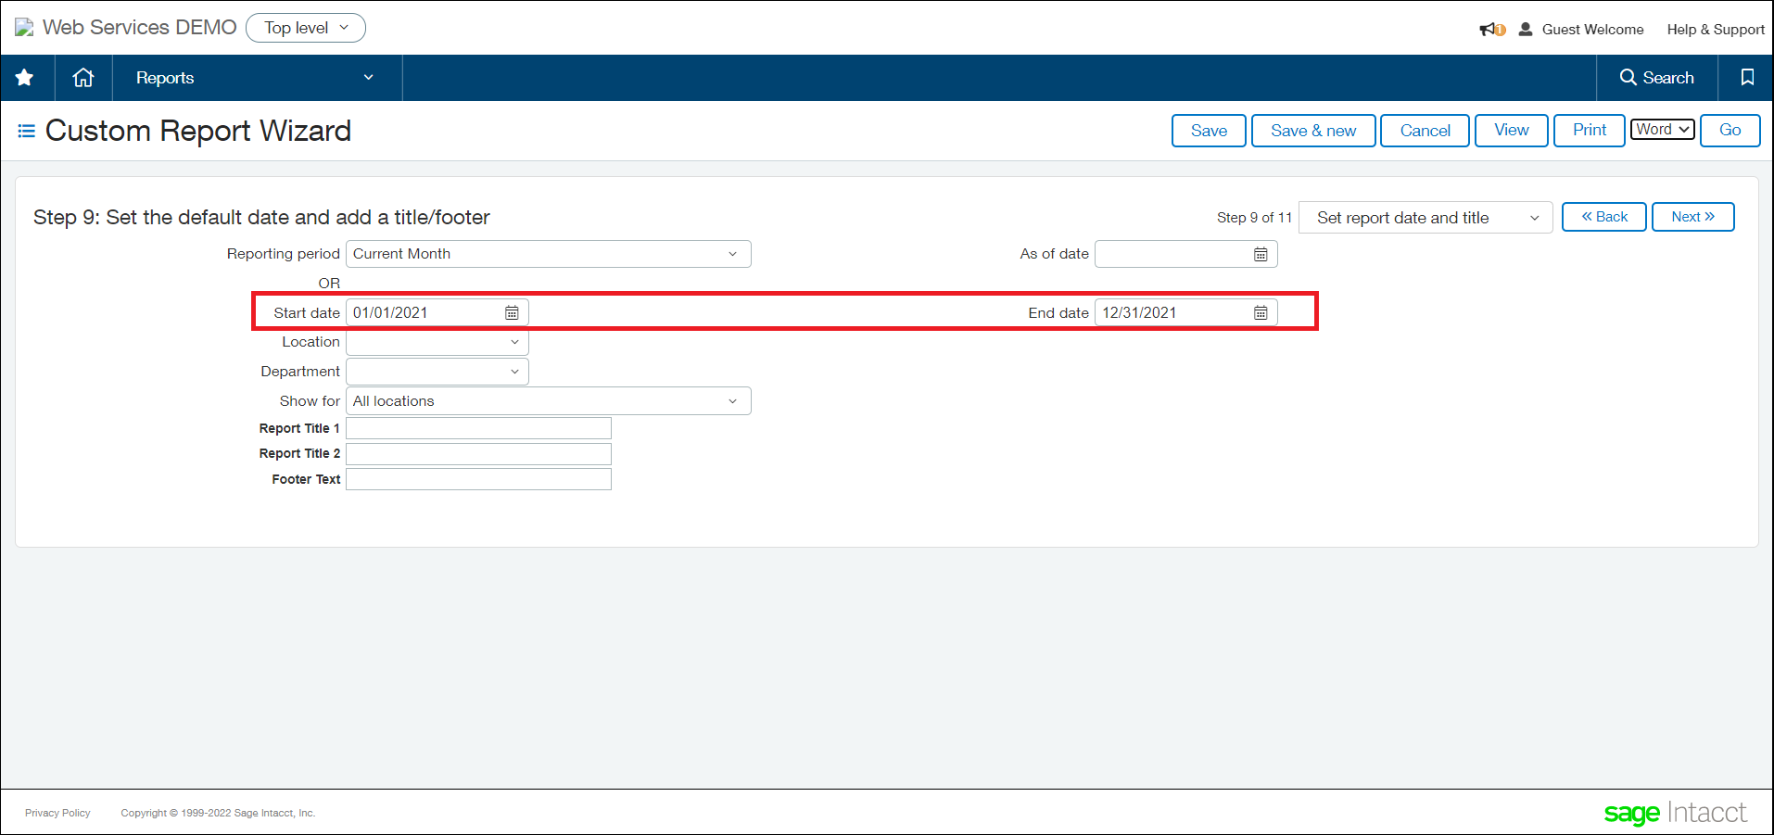Click the bookmark icon in navigation bar
1774x835 pixels.
(x=1747, y=78)
